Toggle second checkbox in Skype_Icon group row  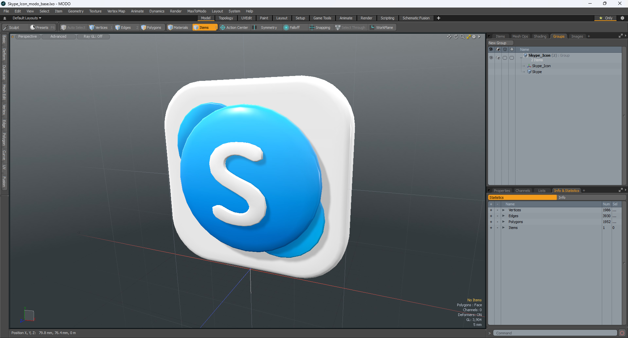click(x=512, y=58)
